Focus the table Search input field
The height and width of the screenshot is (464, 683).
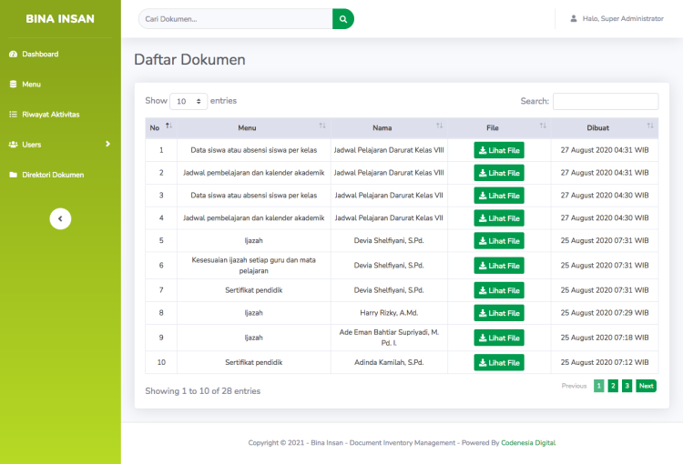(605, 102)
